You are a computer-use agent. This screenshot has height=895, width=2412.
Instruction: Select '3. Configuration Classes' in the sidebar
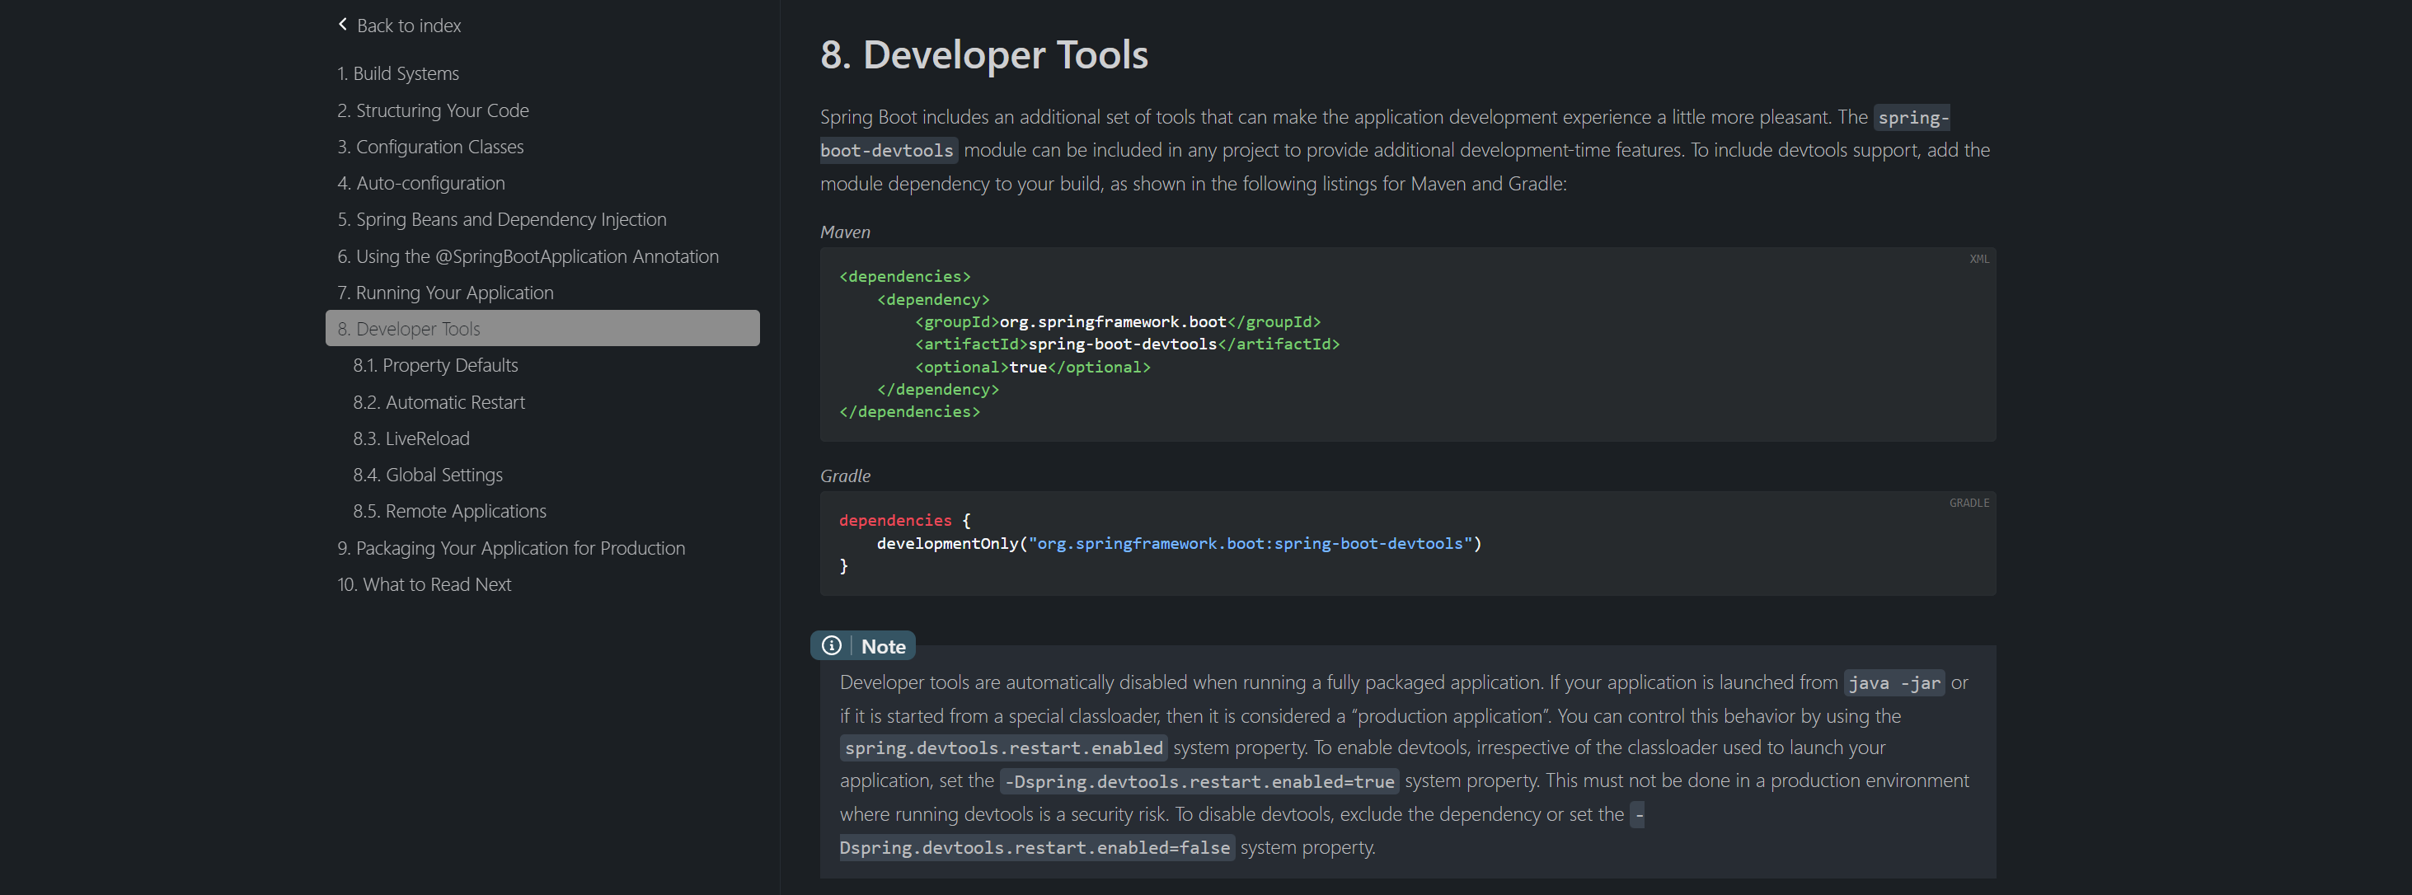tap(429, 146)
